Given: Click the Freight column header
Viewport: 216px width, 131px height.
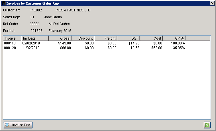Looking at the screenshot, I should (x=106, y=38).
